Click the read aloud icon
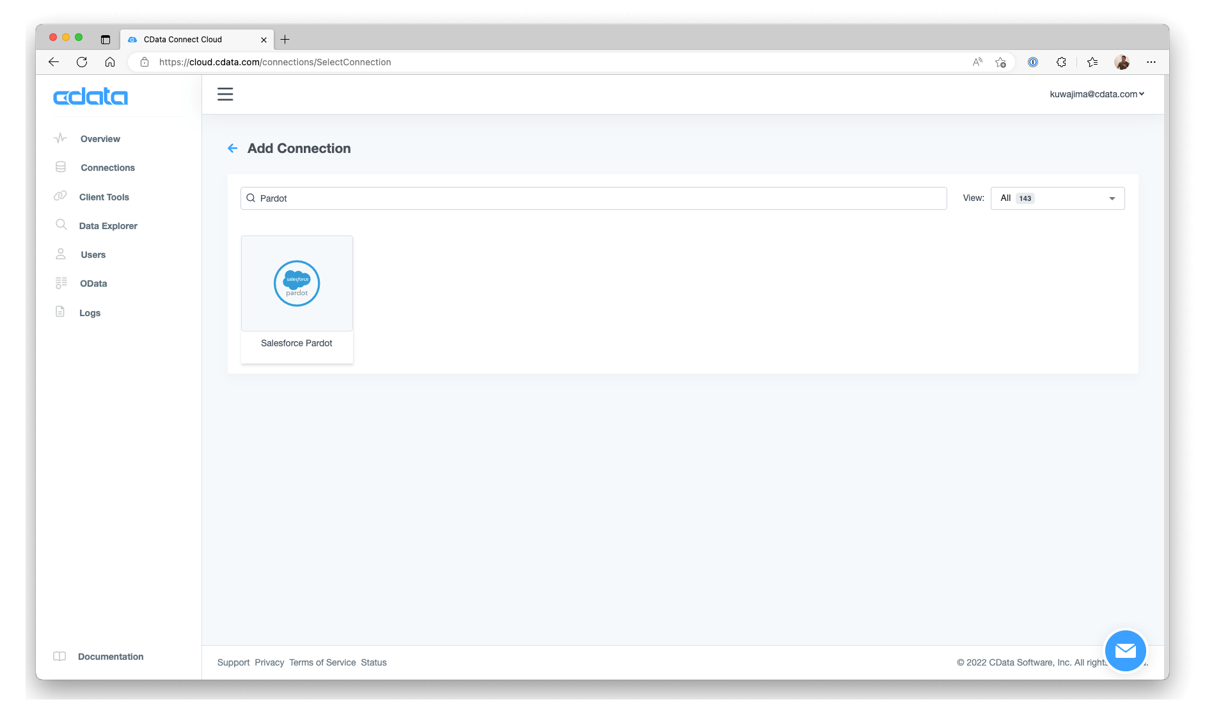1205x727 pixels. coord(977,62)
